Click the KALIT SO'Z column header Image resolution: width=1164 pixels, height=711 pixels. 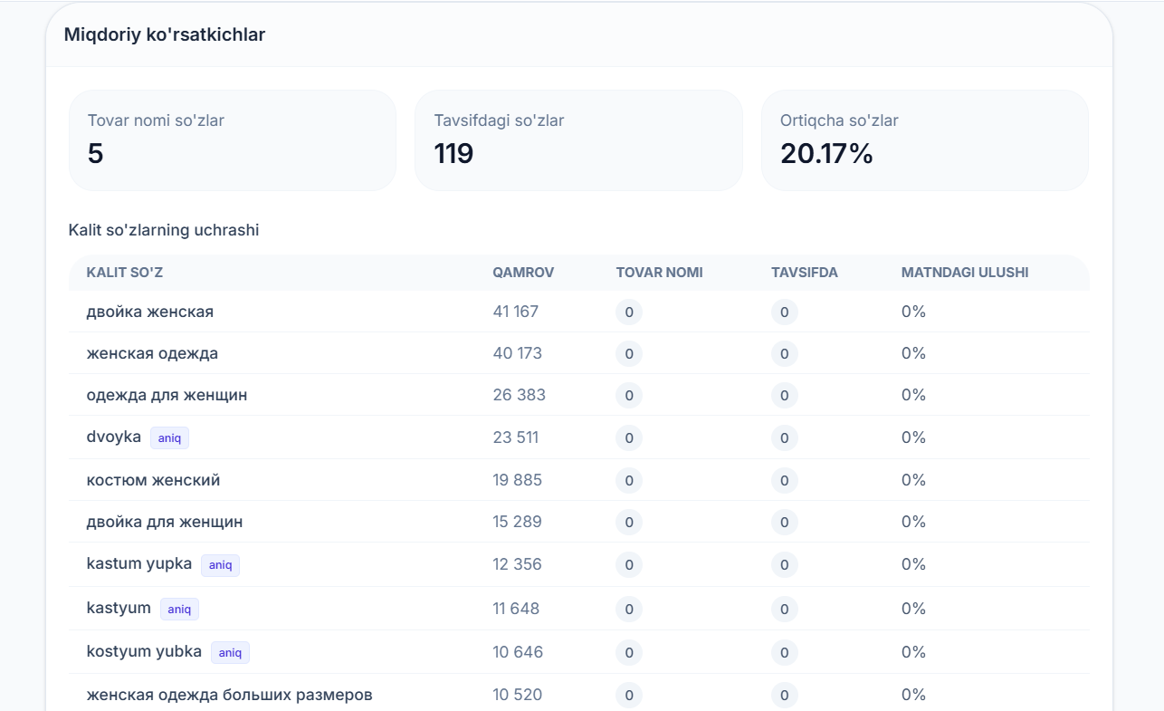(125, 273)
